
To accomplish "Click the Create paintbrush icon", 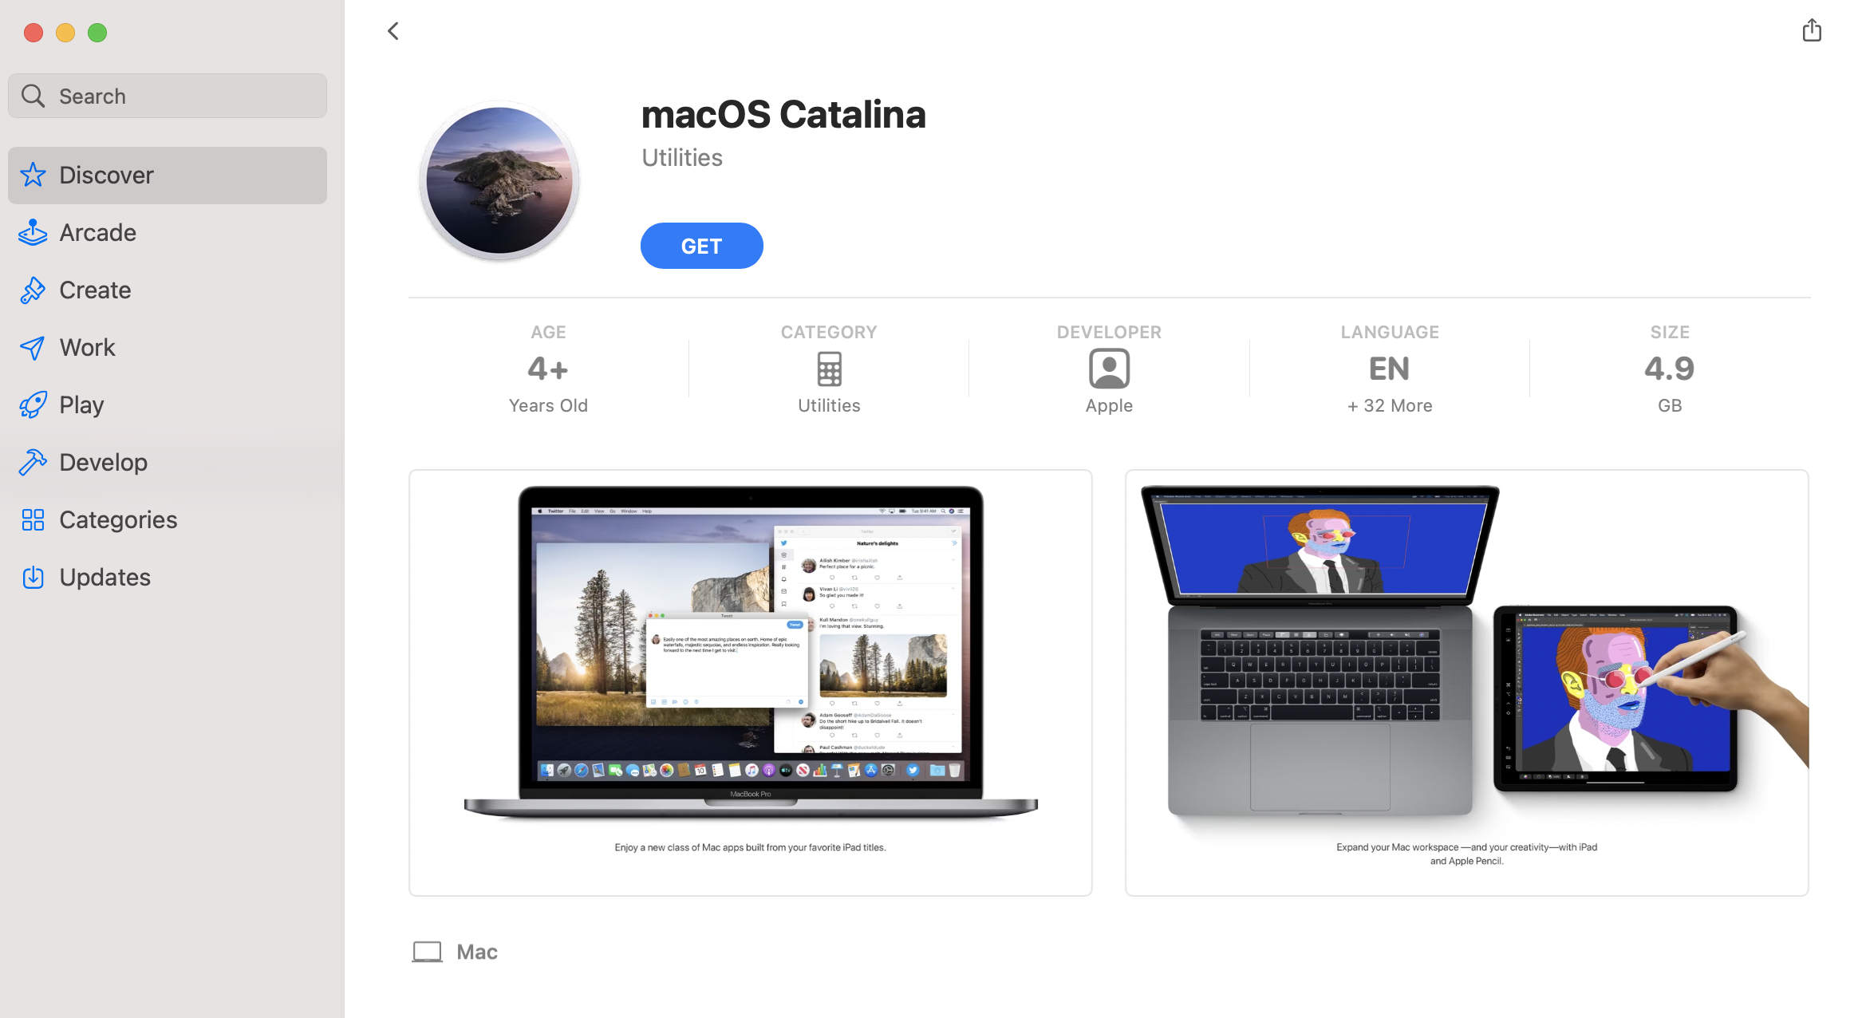I will coord(33,290).
